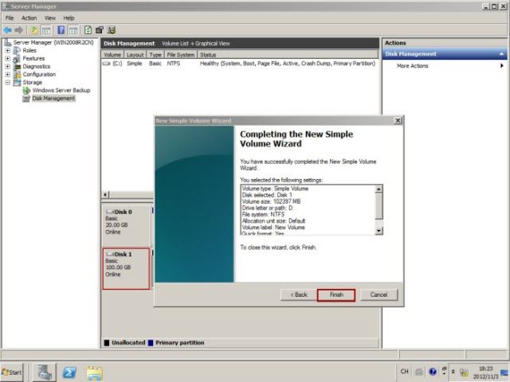
Task: Select the (C:) volume row
Action: (x=240, y=64)
